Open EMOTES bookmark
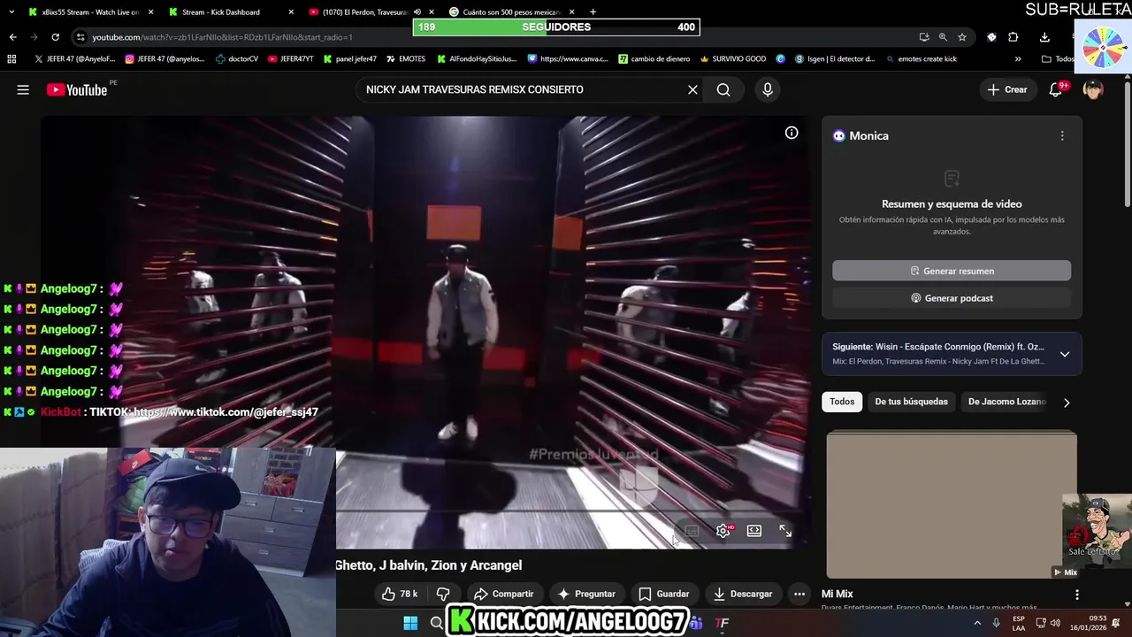Viewport: 1132px width, 637px height. (x=405, y=59)
